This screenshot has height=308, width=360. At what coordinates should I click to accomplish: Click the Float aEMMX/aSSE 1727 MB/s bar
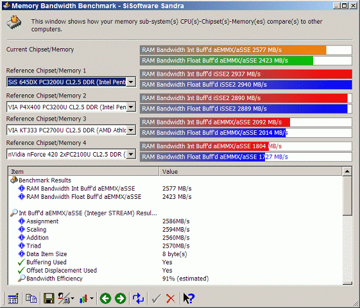point(246,157)
